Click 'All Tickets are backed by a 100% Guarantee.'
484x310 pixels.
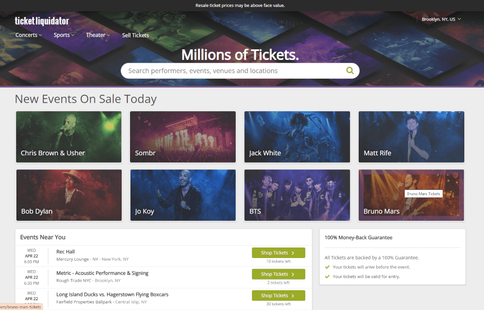pos(372,257)
